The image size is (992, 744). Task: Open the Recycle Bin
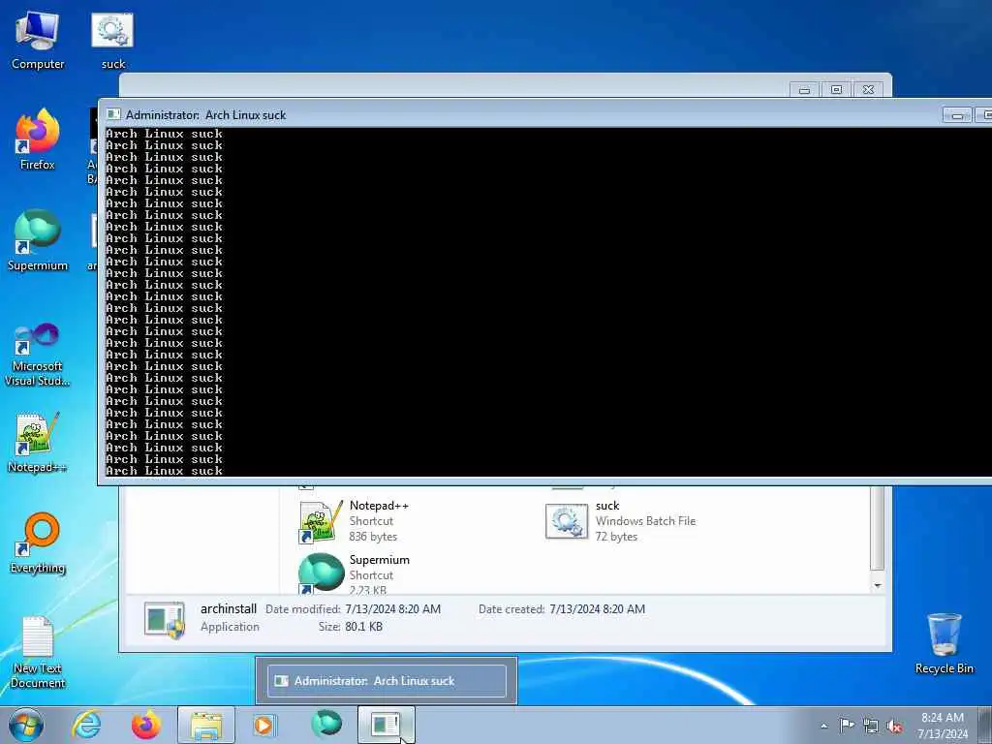[x=944, y=644]
